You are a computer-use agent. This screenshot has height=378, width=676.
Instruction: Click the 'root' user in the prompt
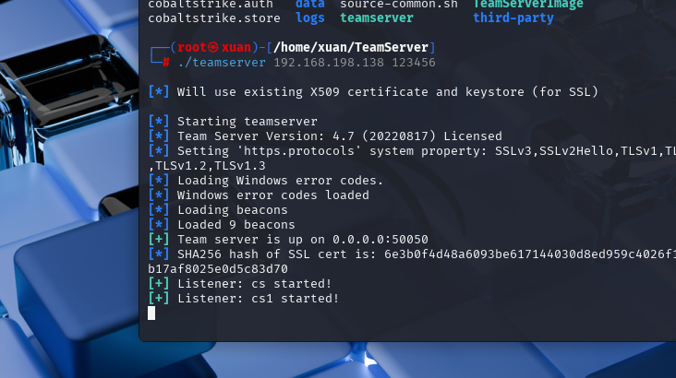point(192,47)
